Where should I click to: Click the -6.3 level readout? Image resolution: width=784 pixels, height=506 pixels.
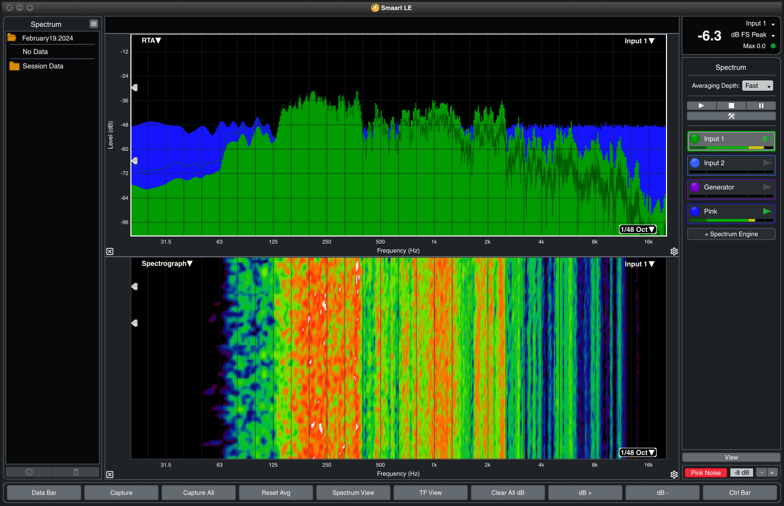pyautogui.click(x=709, y=36)
